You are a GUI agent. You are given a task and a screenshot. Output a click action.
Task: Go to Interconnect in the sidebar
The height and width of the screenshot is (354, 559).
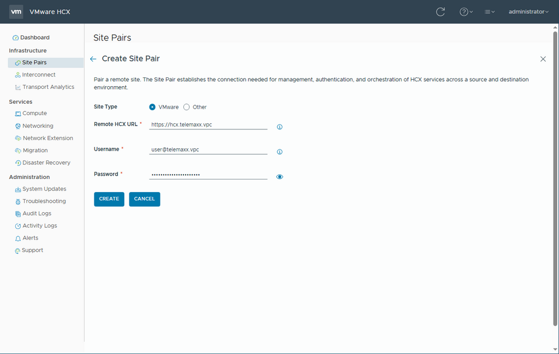39,75
